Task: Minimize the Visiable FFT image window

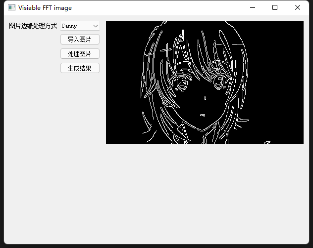Action: point(253,7)
